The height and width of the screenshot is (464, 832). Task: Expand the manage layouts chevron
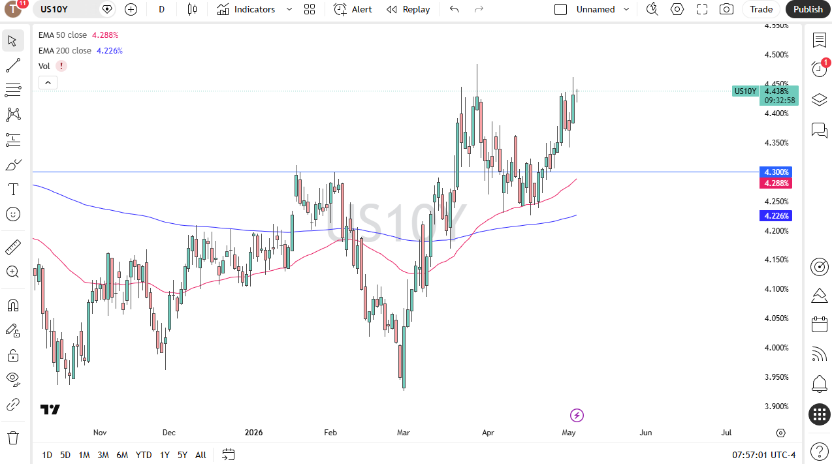click(x=626, y=9)
